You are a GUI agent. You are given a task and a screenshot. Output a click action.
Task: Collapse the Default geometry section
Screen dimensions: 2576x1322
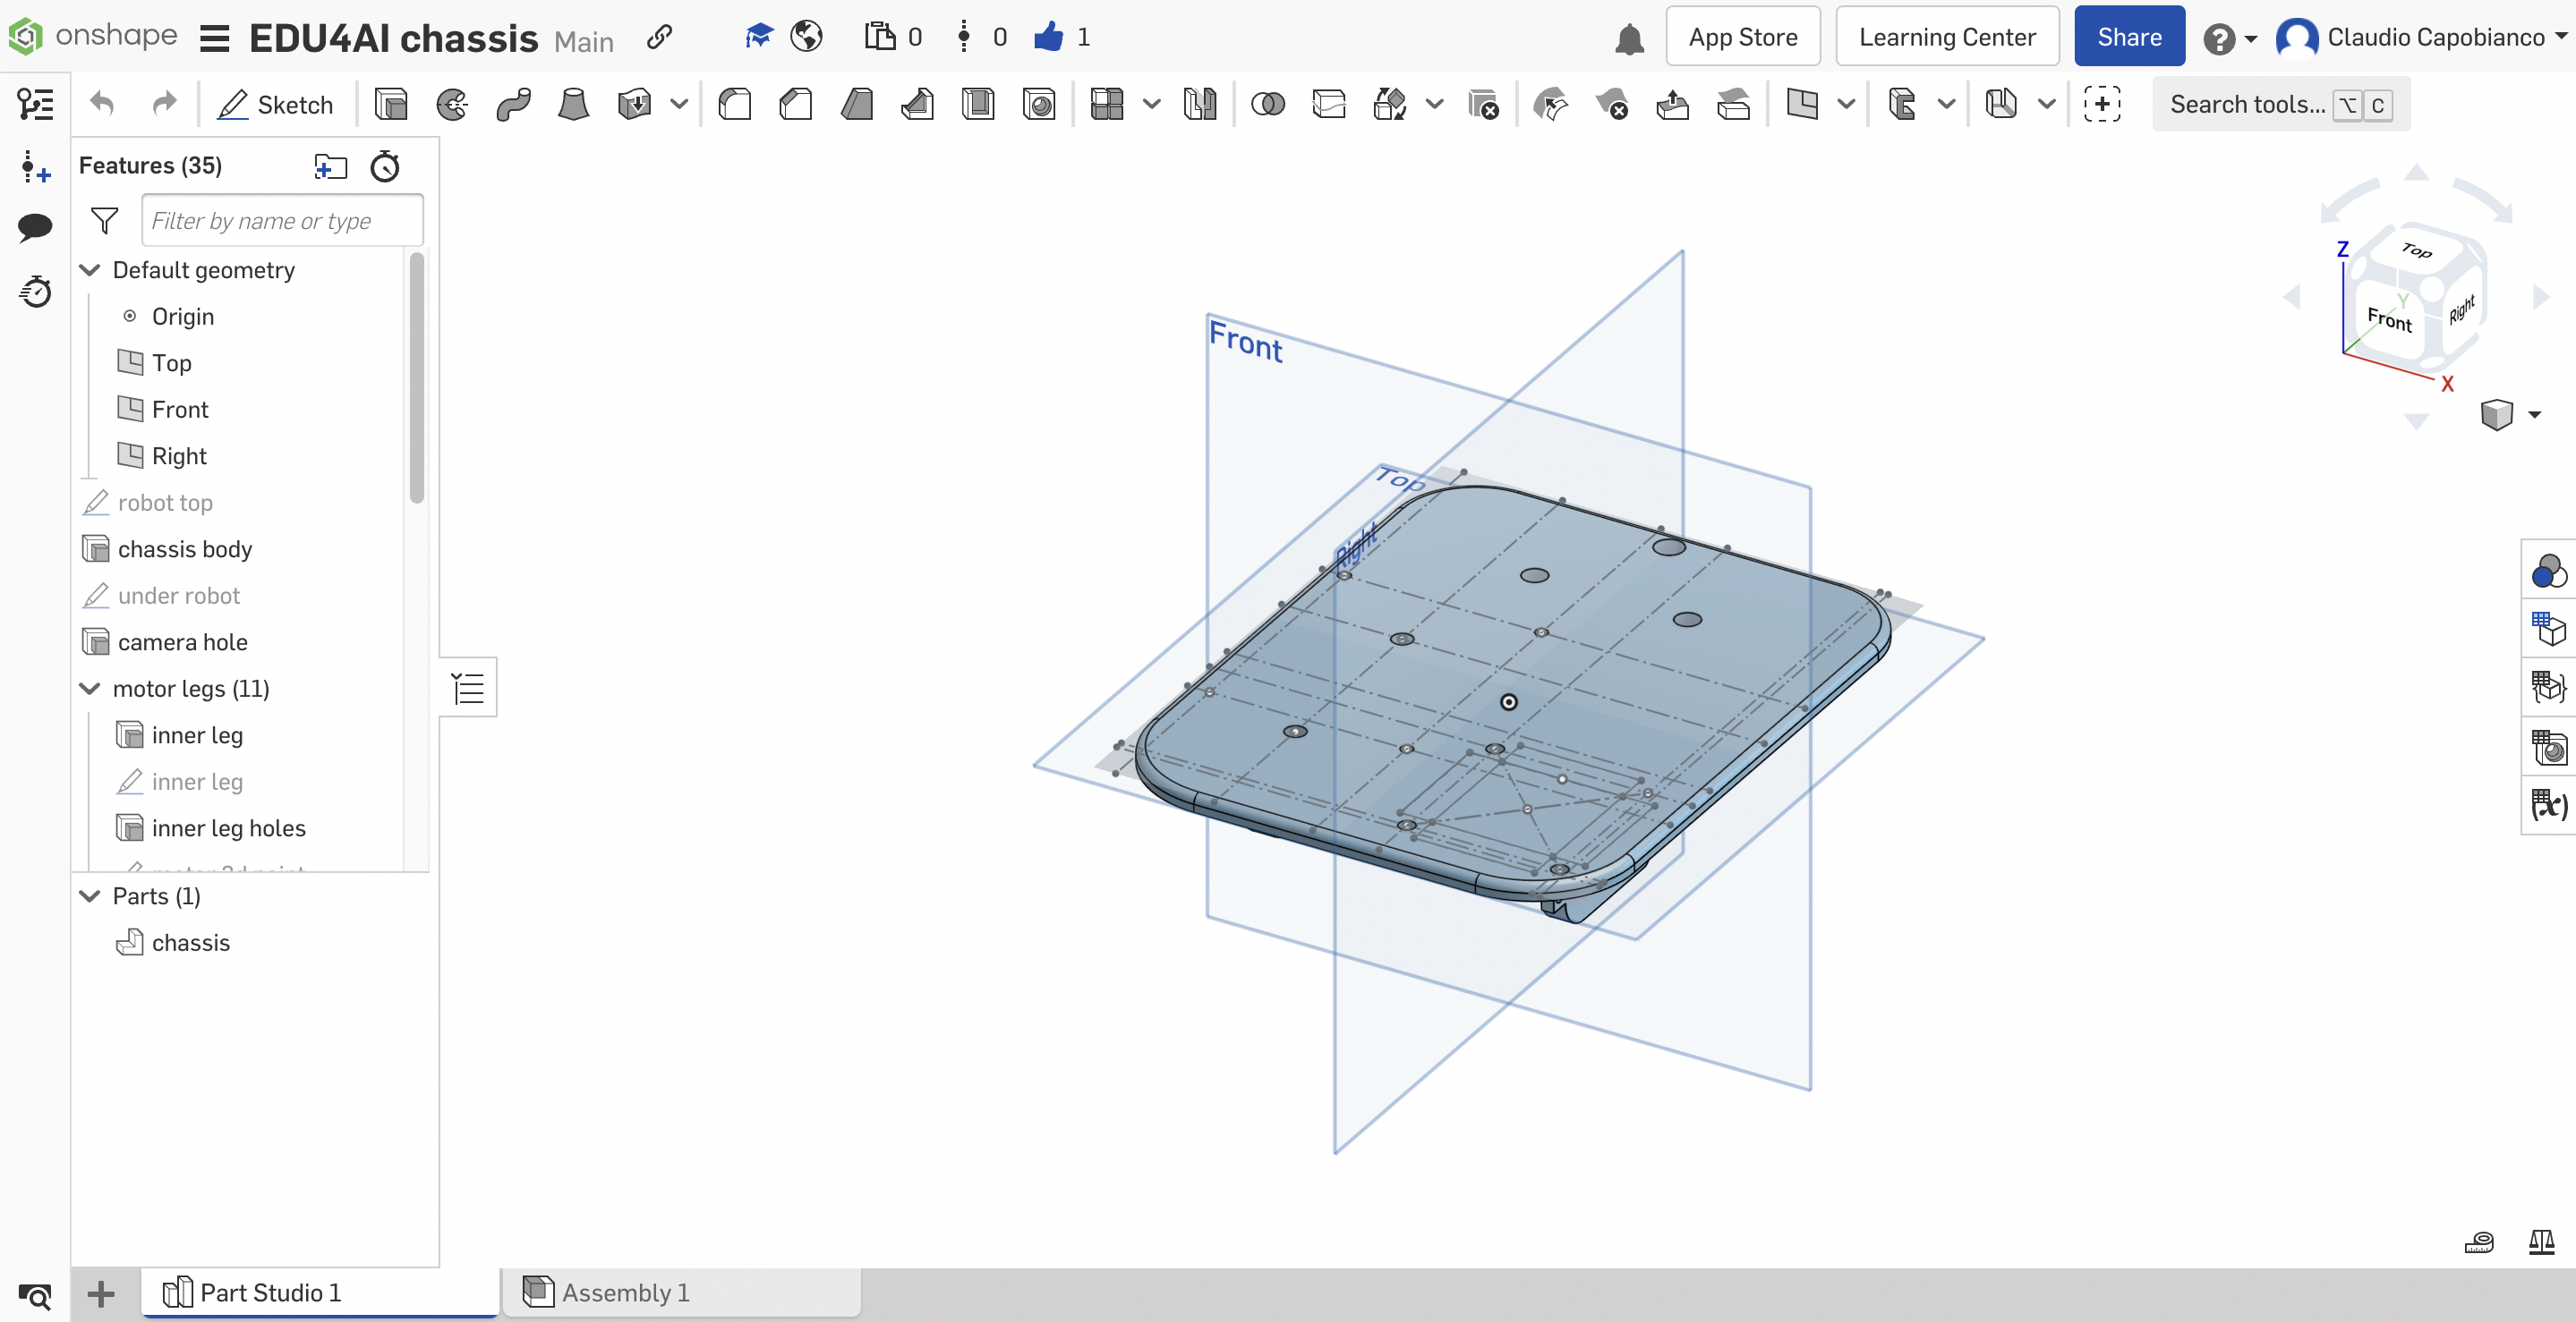[x=90, y=268]
